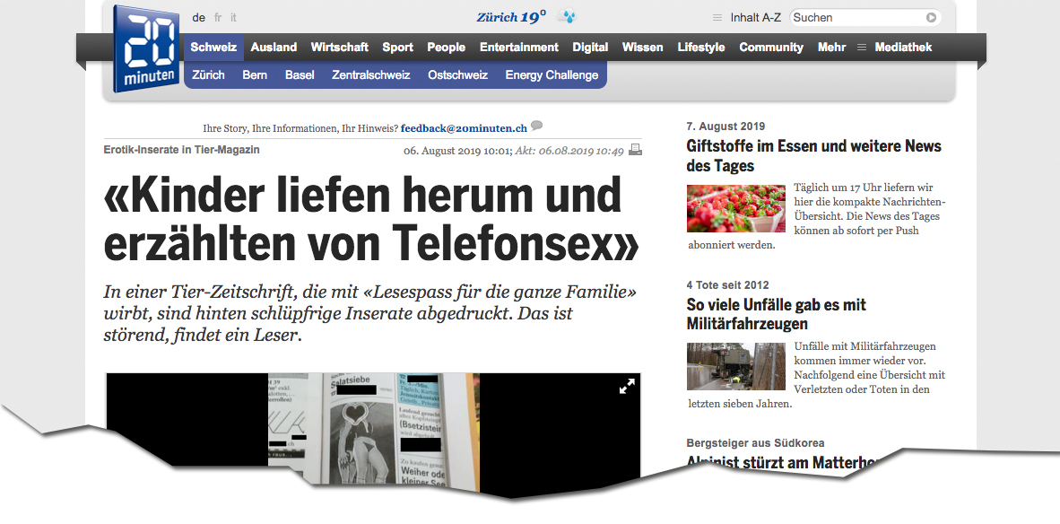The image size is (1060, 524).
Task: Click the article lead paragraph text
Action: [369, 314]
